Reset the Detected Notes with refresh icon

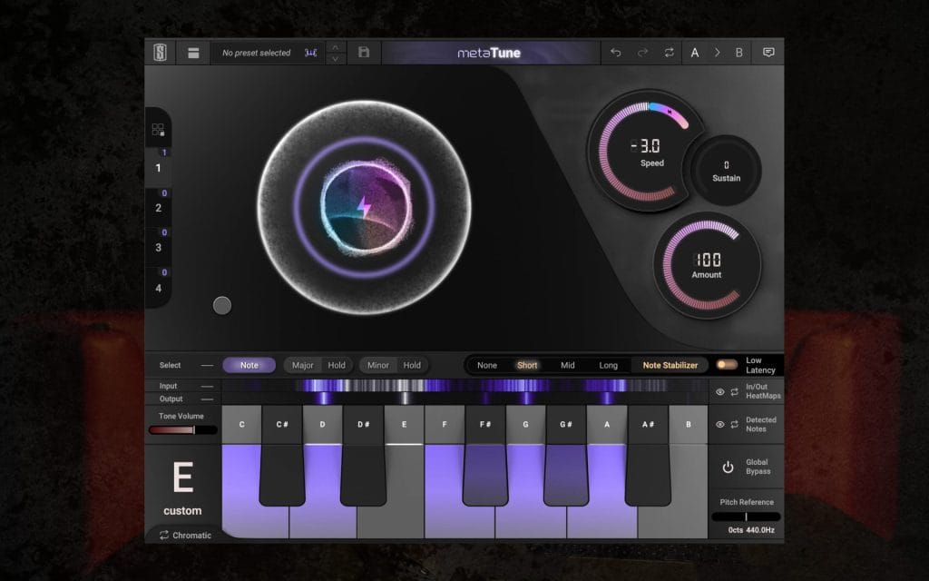734,425
